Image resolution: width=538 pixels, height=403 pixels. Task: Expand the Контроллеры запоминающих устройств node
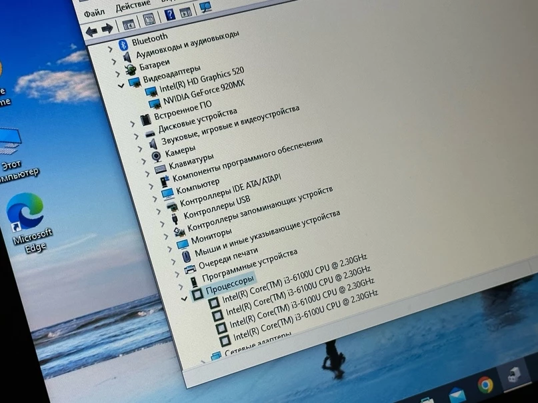click(x=166, y=236)
